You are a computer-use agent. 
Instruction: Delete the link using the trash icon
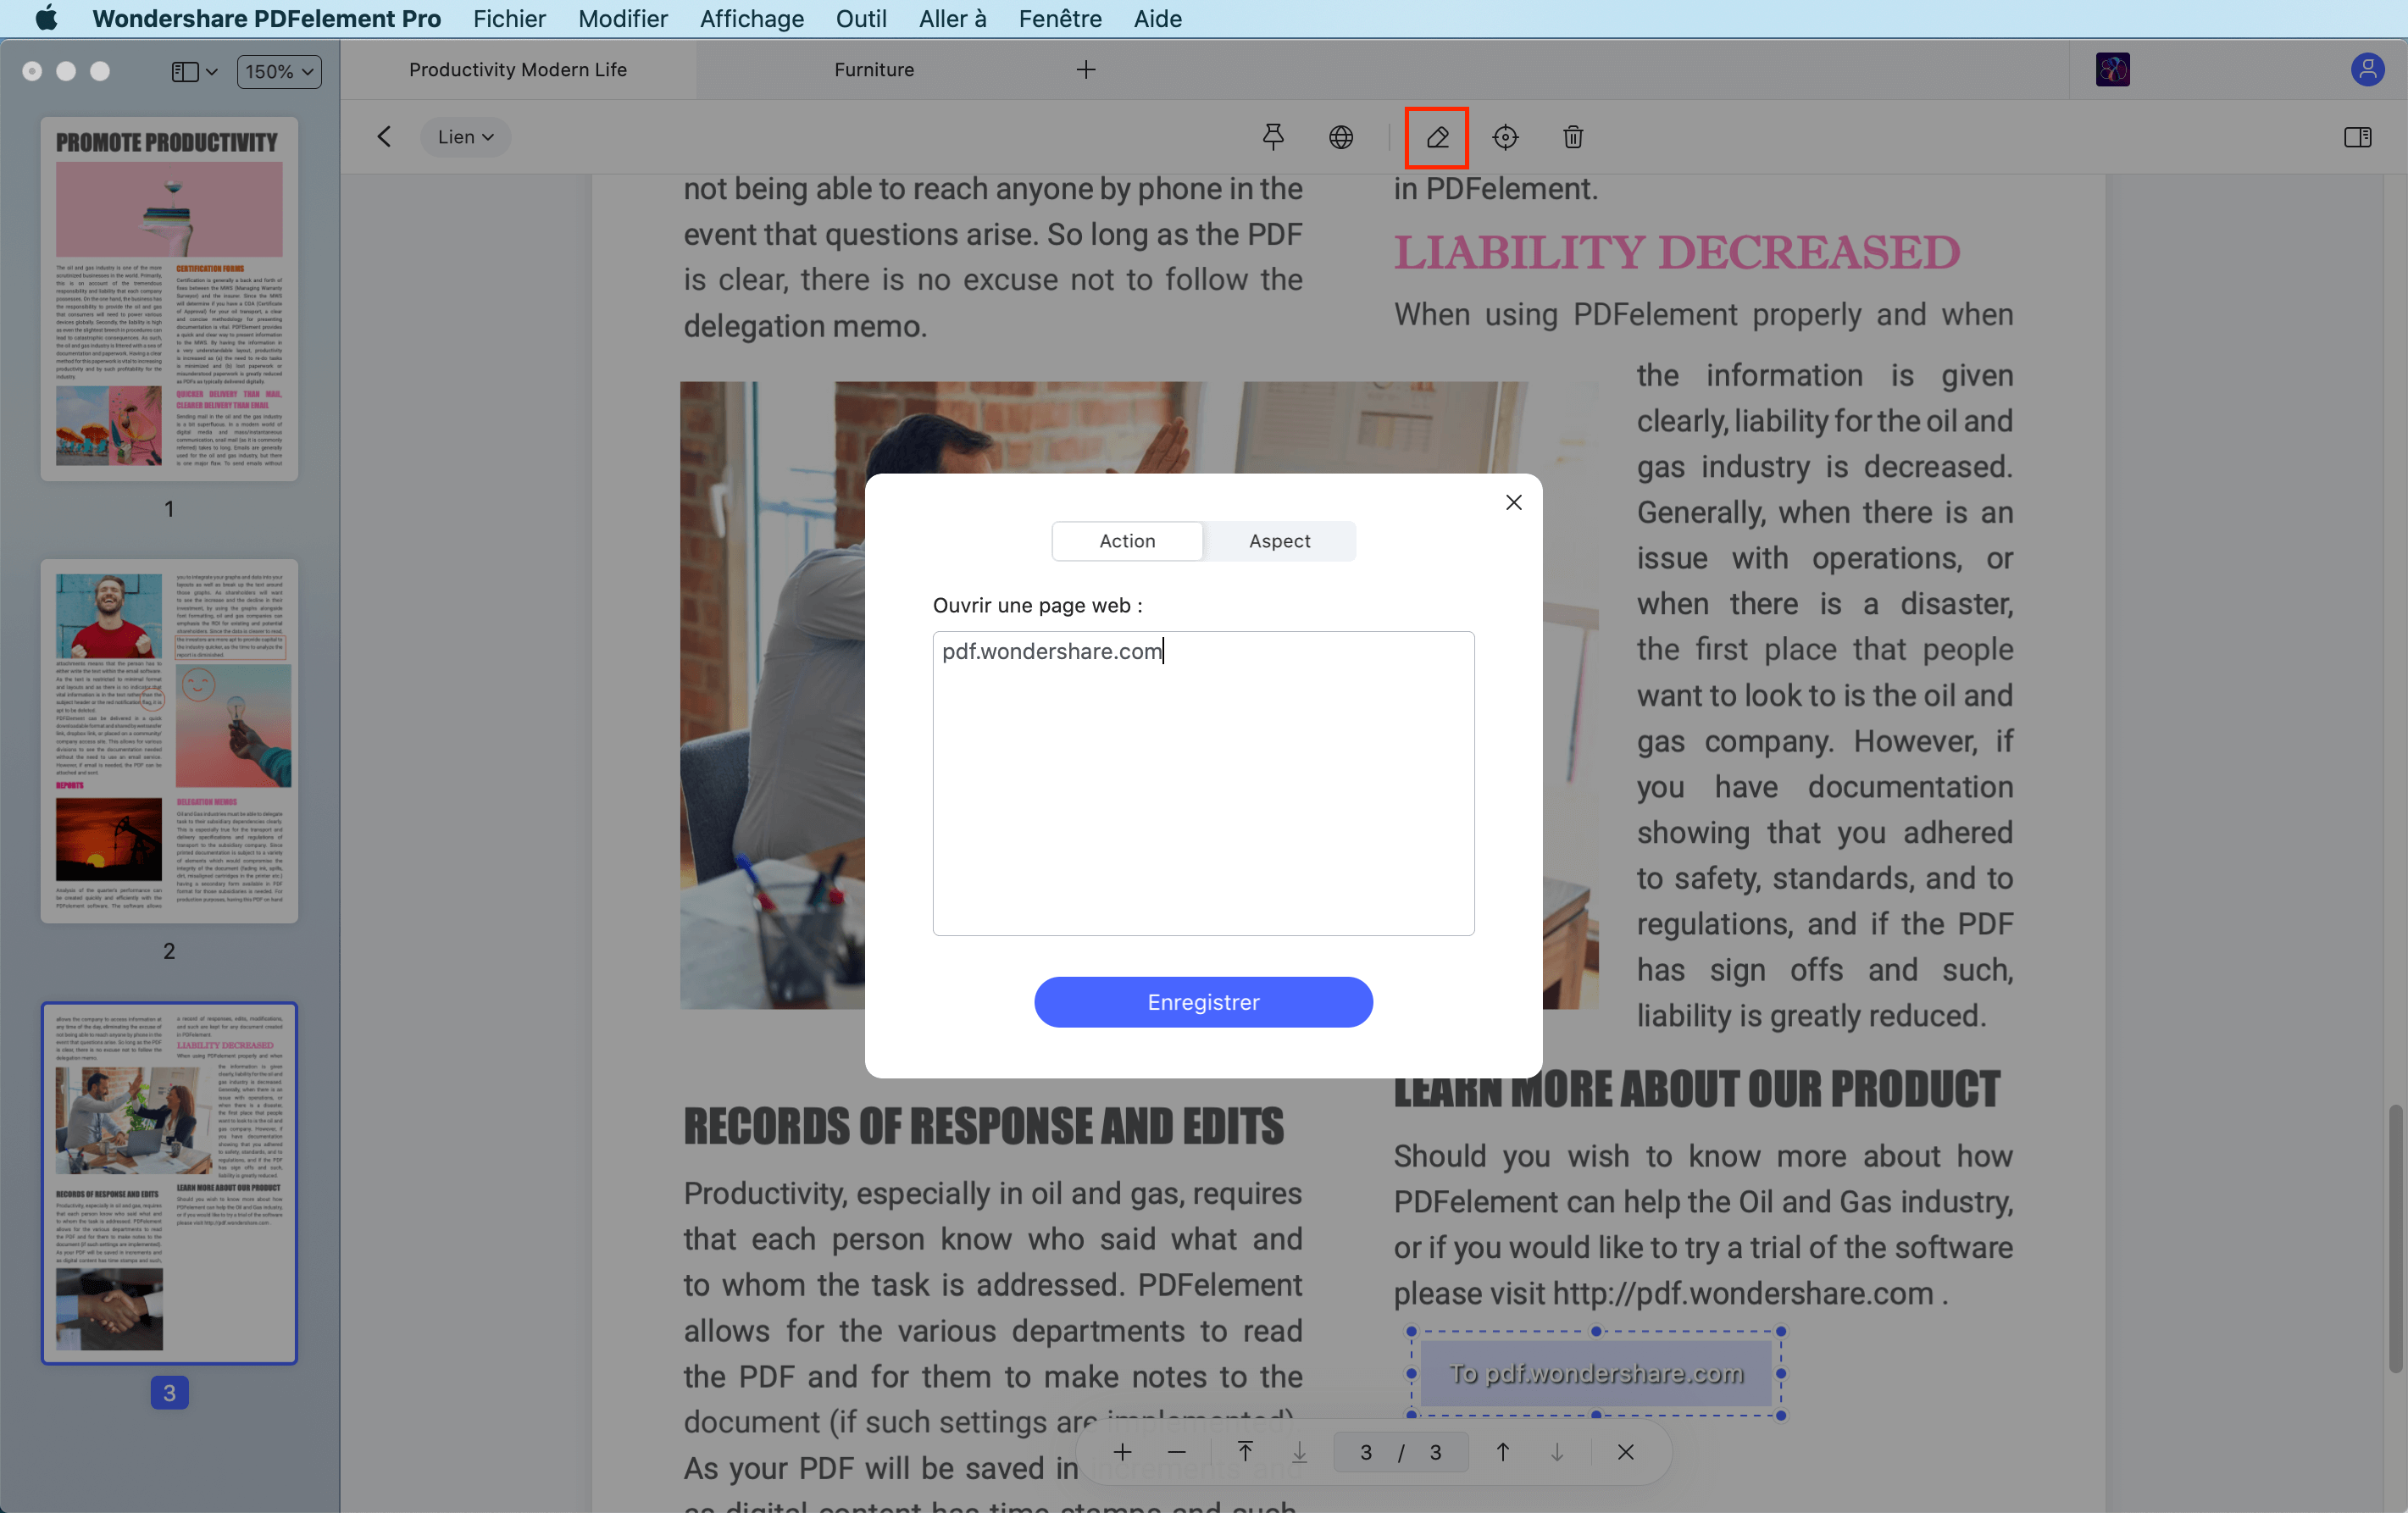pos(1572,137)
